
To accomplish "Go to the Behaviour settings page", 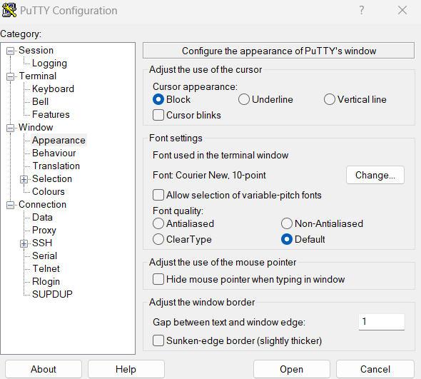I will (54, 153).
